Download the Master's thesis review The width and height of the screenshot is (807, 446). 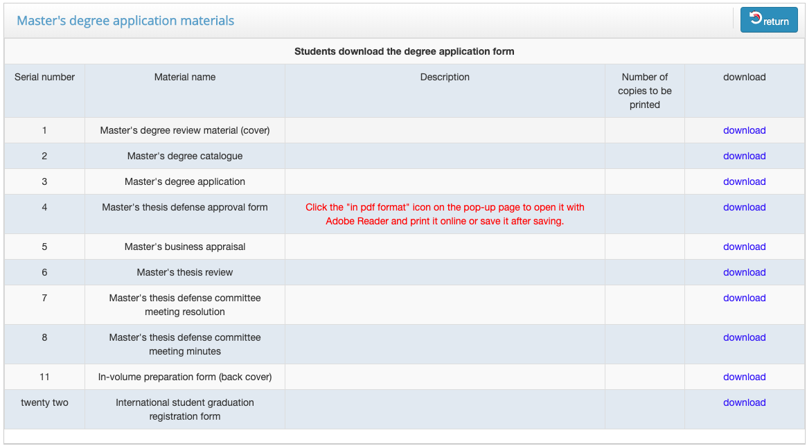click(x=744, y=272)
